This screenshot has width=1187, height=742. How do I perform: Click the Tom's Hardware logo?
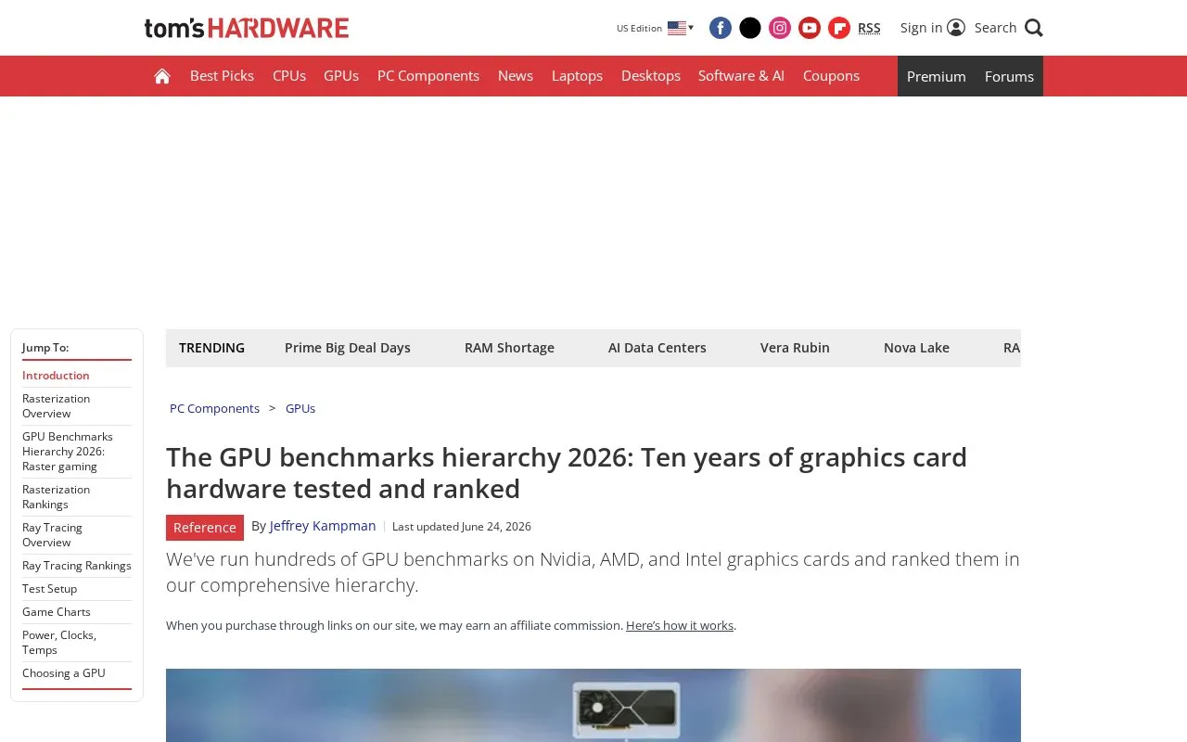tap(247, 28)
